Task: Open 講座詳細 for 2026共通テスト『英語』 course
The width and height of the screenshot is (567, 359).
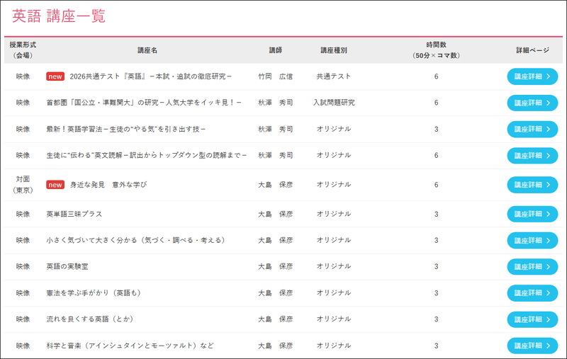Action: click(x=532, y=76)
